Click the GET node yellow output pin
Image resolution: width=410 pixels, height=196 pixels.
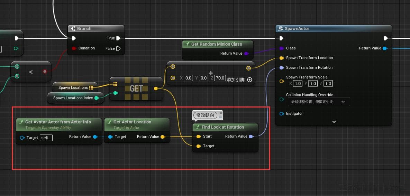[x=156, y=88]
